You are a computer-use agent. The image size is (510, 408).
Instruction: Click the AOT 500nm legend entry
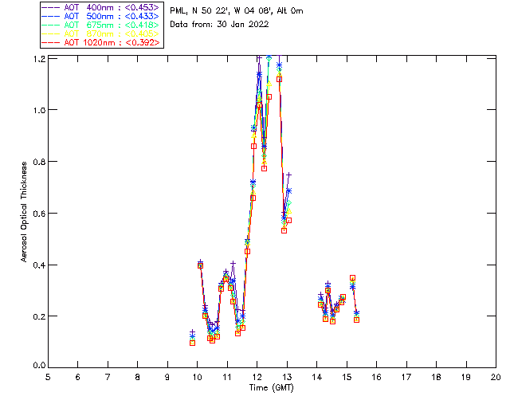pos(101,16)
